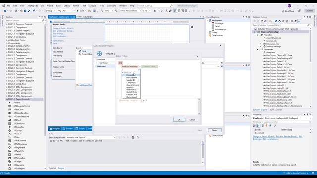
Task: Open the Debug configuration dropdown
Action: coord(51,11)
